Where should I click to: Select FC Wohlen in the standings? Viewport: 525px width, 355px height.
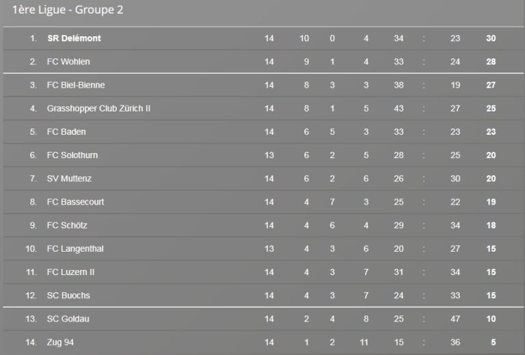[68, 62]
